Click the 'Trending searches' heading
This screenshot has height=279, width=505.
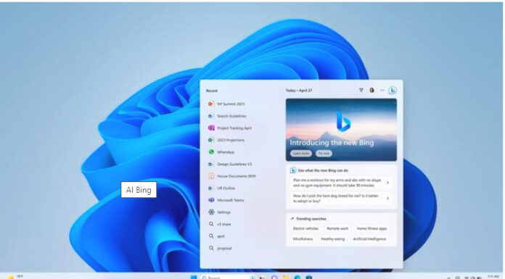[311, 219]
